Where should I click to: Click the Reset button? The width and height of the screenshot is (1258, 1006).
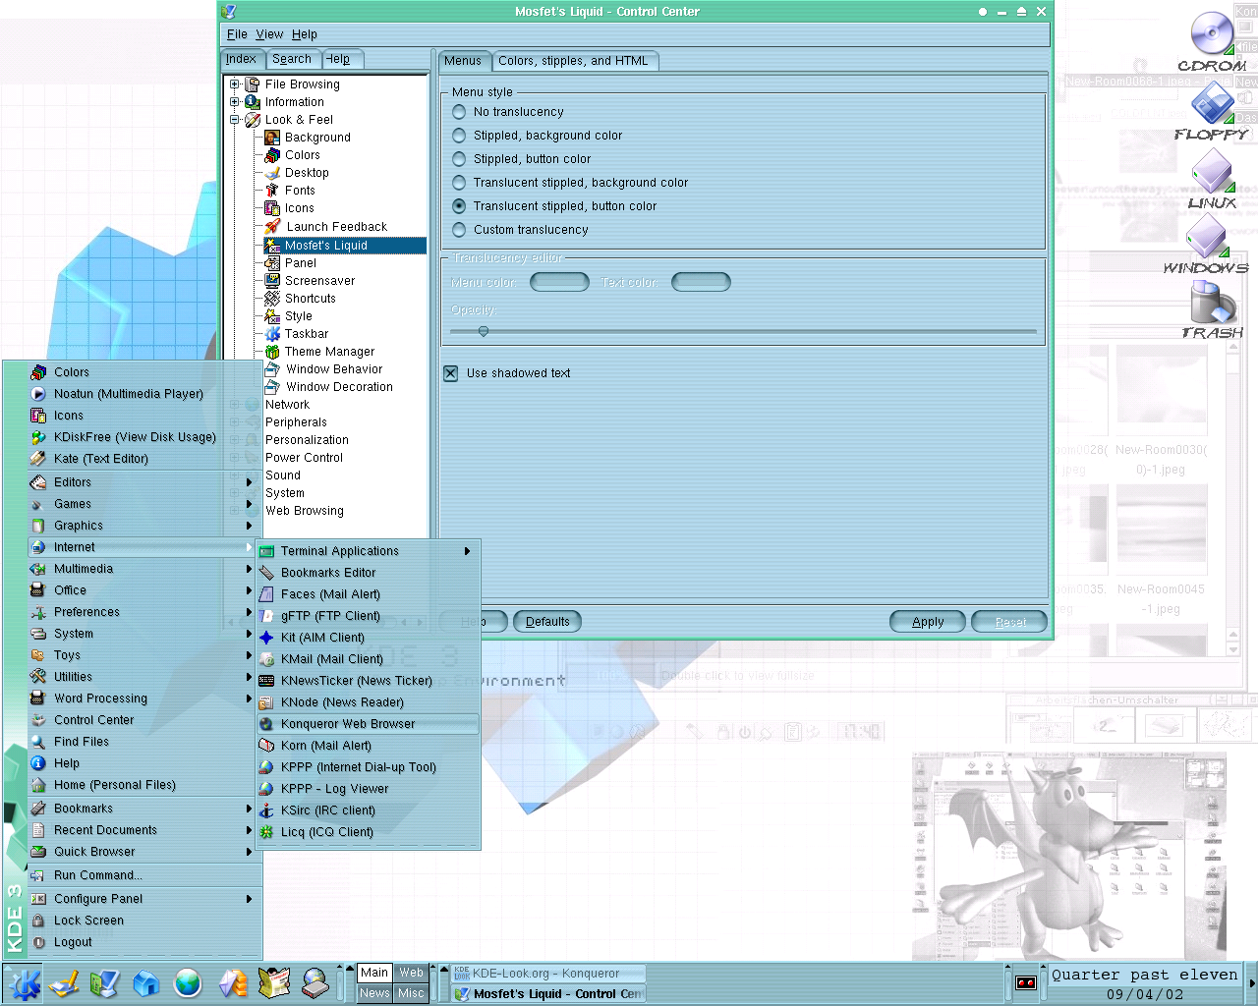pyautogui.click(x=1009, y=622)
